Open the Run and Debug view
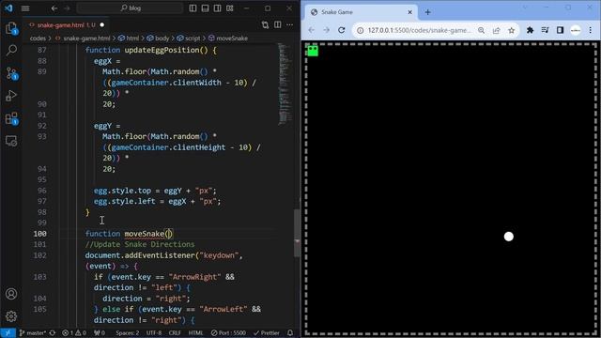601x338 pixels. tap(11, 96)
